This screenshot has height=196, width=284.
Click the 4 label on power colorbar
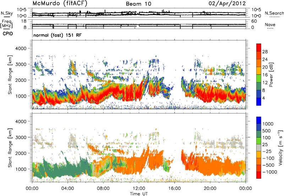coord(263,98)
